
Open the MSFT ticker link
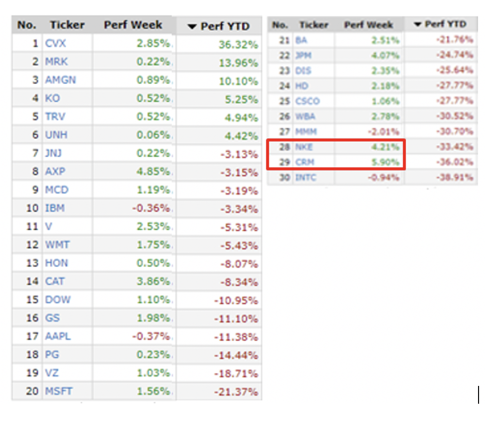[59, 391]
